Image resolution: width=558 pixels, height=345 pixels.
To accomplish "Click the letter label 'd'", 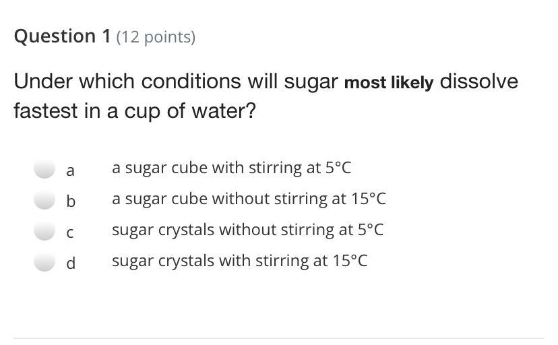I will point(71,263).
